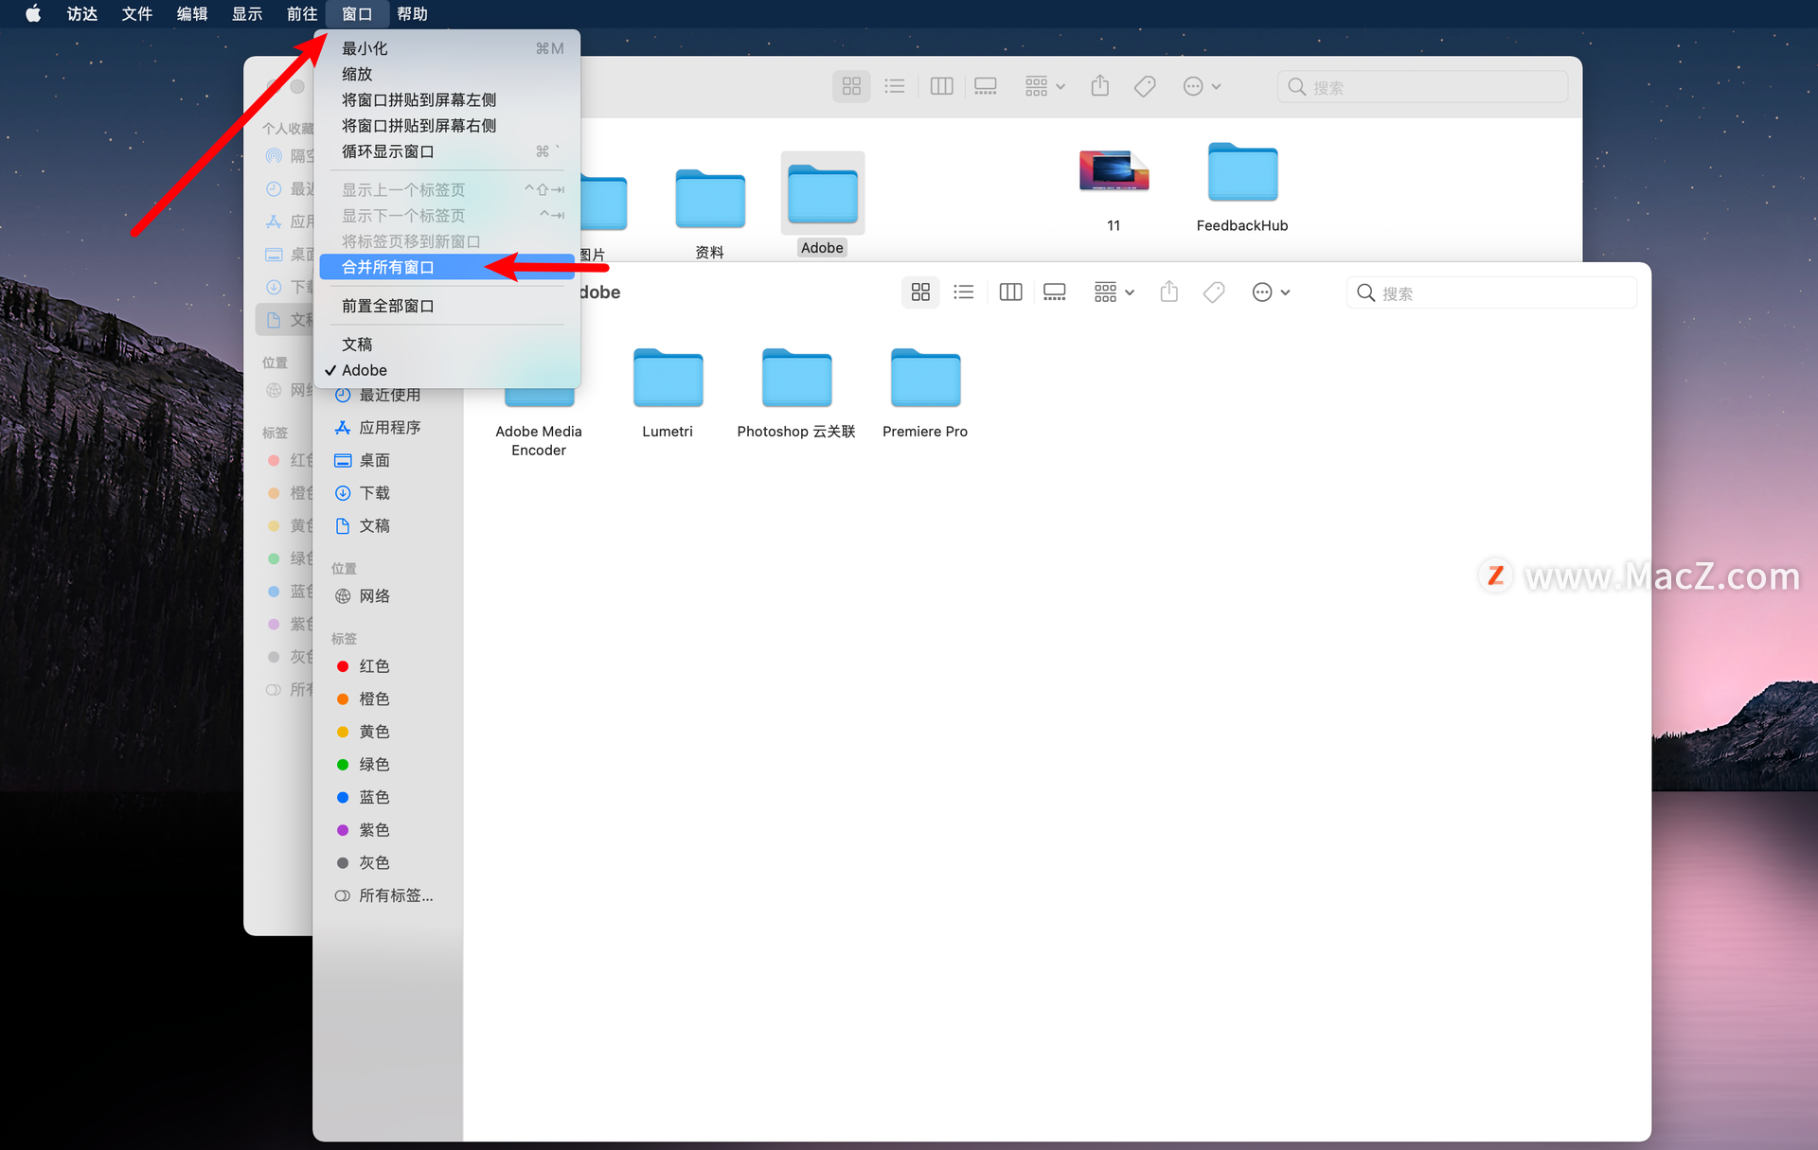The height and width of the screenshot is (1150, 1818).
Task: Open the 访达 menu in menu bar
Action: click(82, 13)
